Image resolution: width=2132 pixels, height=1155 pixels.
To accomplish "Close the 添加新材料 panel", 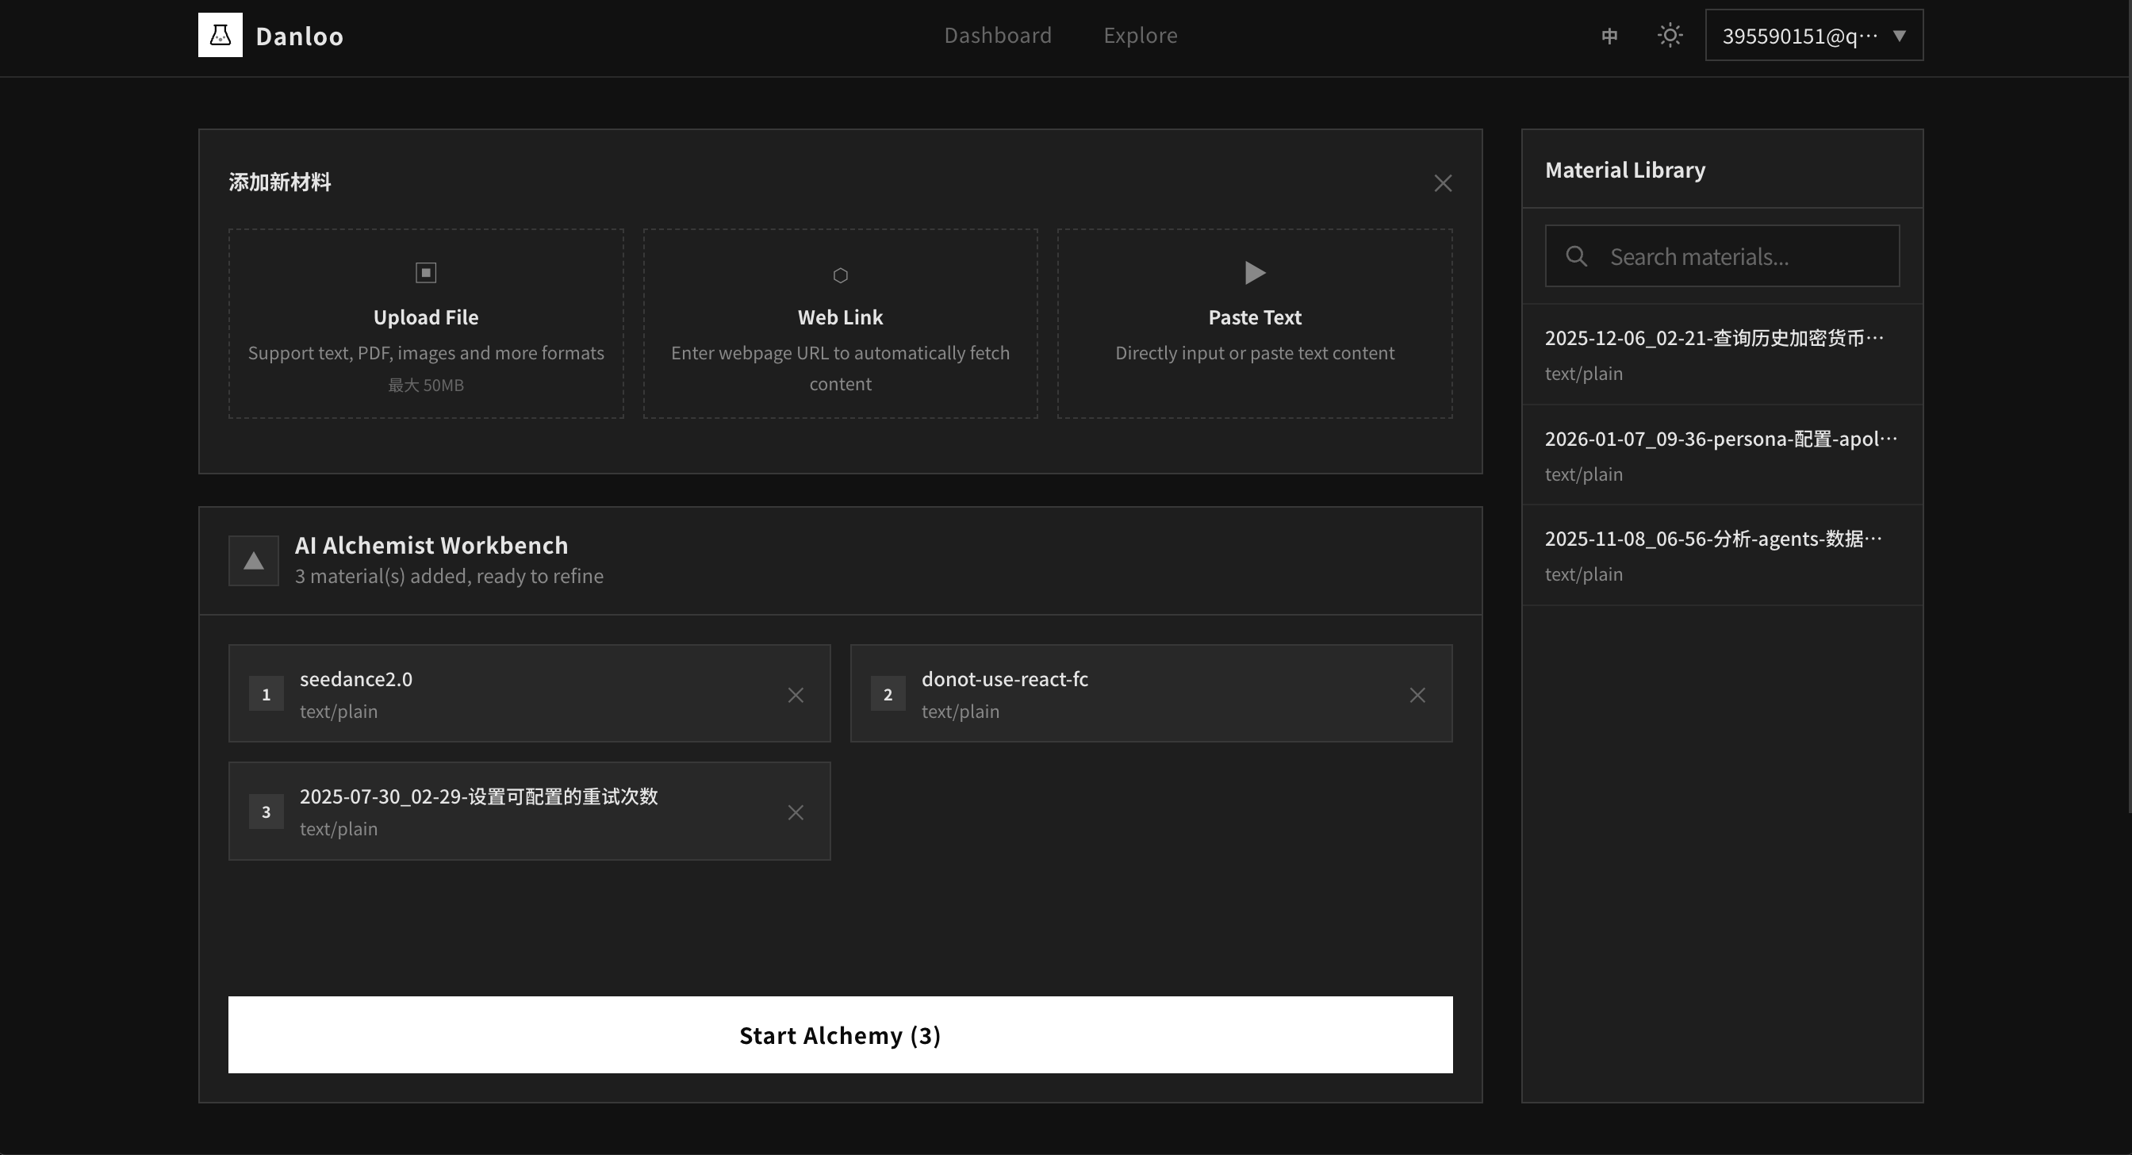I will [x=1443, y=183].
